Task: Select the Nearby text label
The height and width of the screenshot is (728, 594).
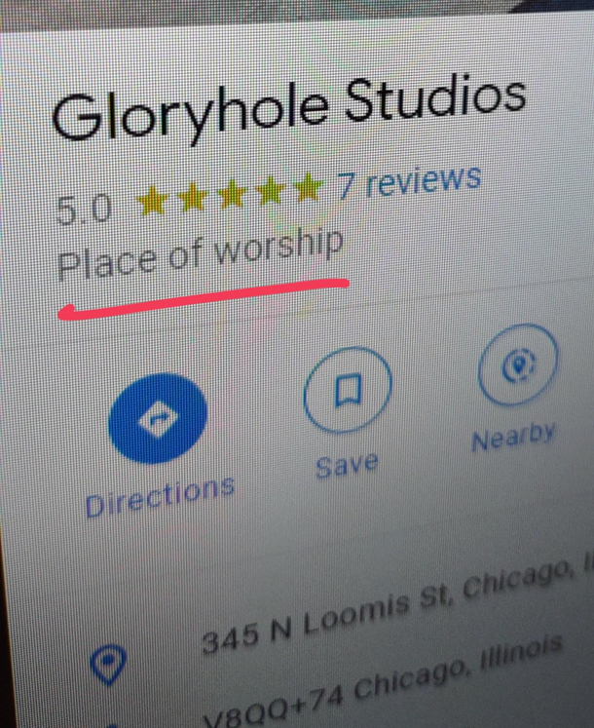Action: click(513, 436)
